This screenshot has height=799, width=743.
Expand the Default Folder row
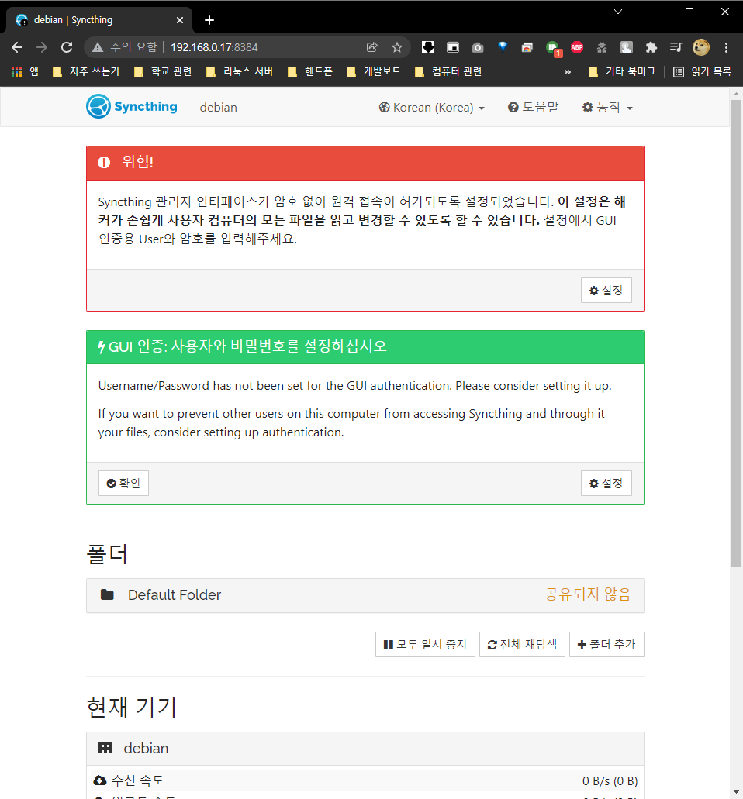[365, 595]
